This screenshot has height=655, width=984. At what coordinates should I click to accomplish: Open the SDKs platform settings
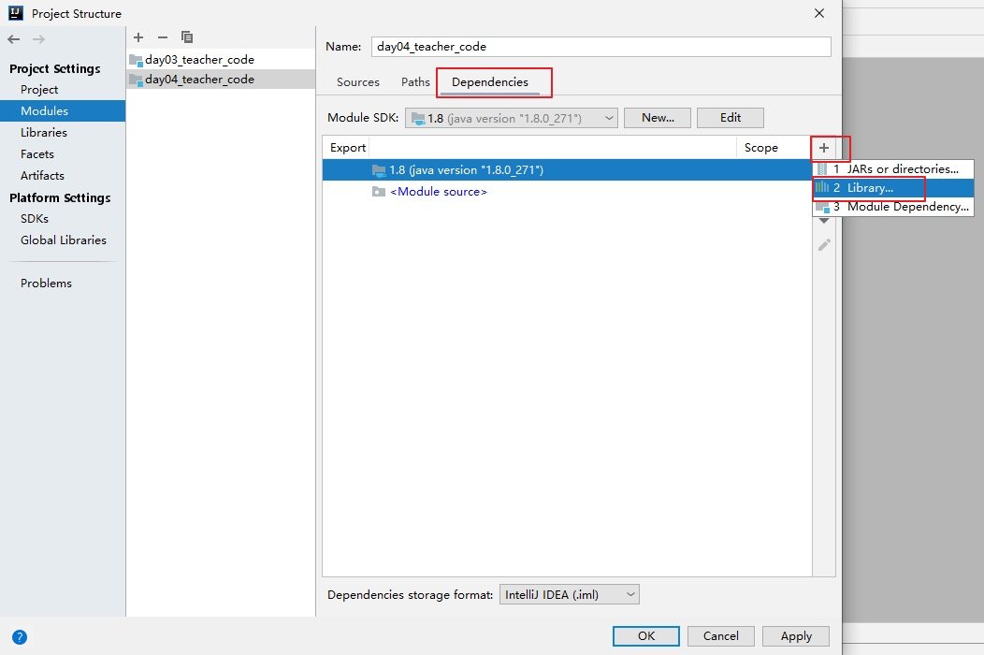[34, 219]
